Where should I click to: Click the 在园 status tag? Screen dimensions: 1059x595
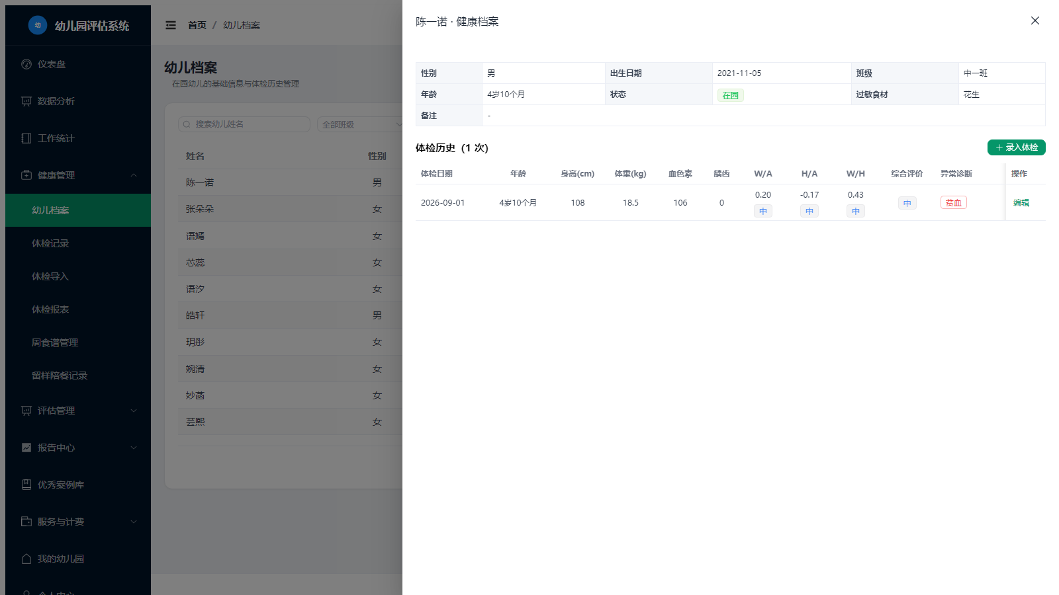click(730, 95)
